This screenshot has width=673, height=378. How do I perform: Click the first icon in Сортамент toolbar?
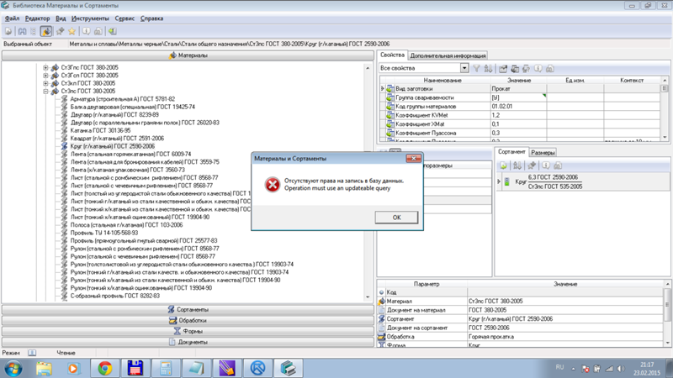pos(503,165)
